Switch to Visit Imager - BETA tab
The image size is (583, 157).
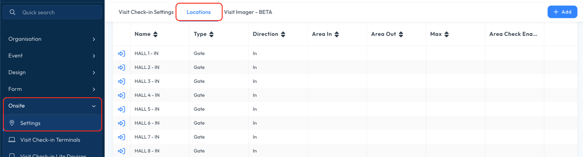[248, 12]
